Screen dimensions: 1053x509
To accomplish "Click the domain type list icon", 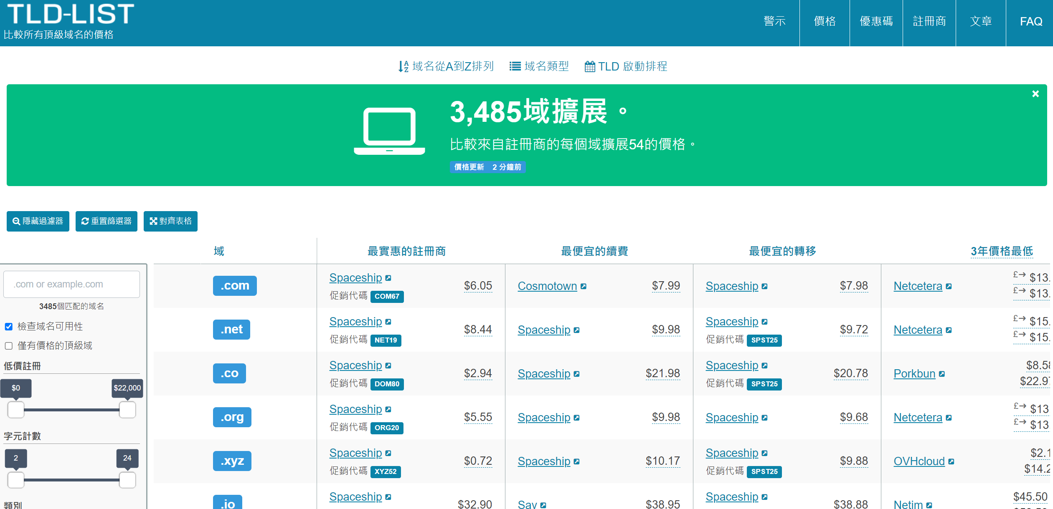I will (515, 66).
